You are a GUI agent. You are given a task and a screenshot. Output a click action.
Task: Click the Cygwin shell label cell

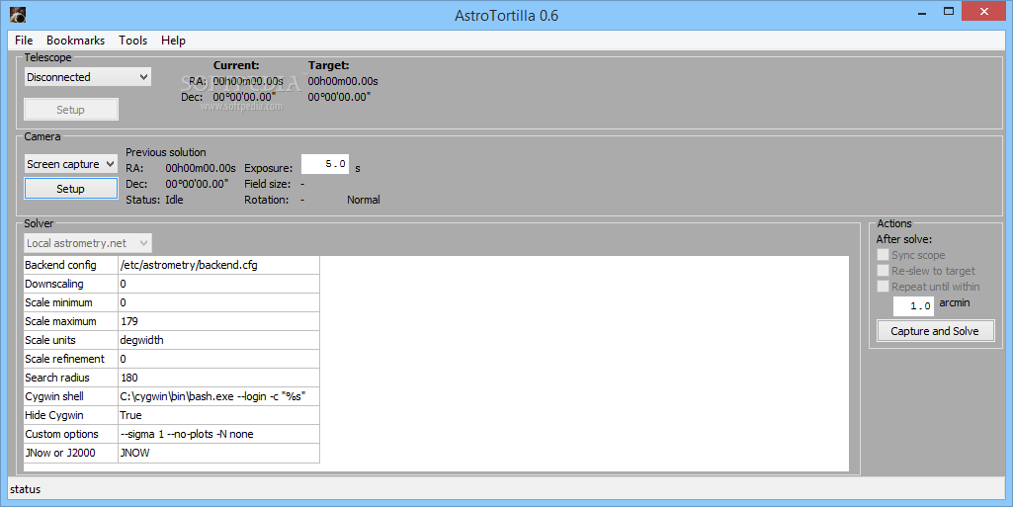(70, 396)
